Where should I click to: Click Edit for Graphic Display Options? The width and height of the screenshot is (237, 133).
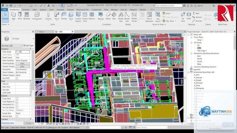22,66
